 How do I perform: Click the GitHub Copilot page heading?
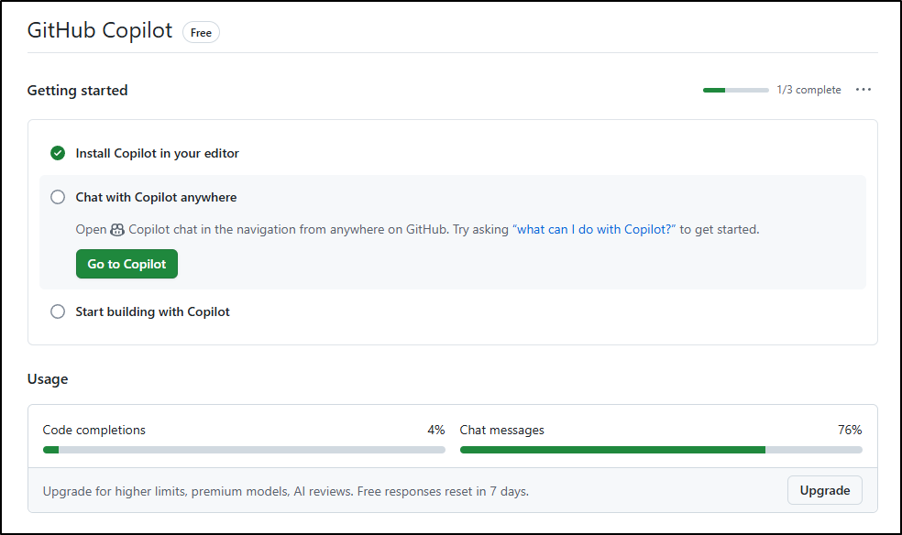pos(100,30)
